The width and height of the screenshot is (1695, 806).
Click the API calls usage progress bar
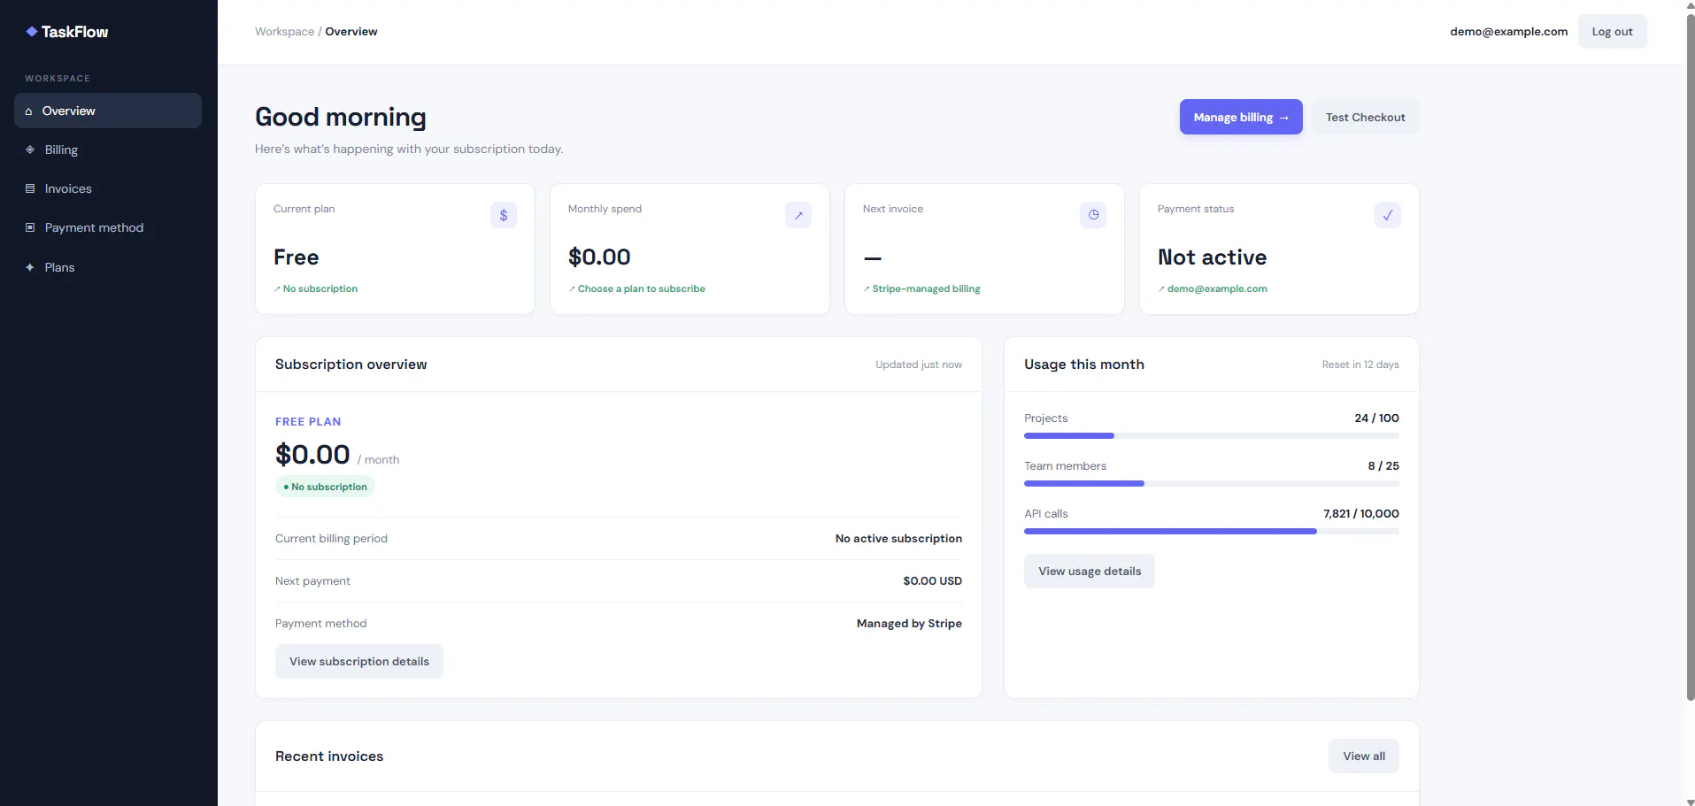pyautogui.click(x=1212, y=531)
